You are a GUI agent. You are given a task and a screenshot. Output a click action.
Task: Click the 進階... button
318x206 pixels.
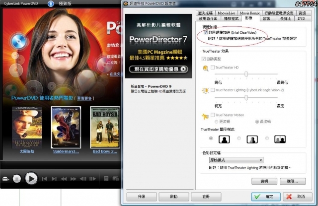[293, 181]
